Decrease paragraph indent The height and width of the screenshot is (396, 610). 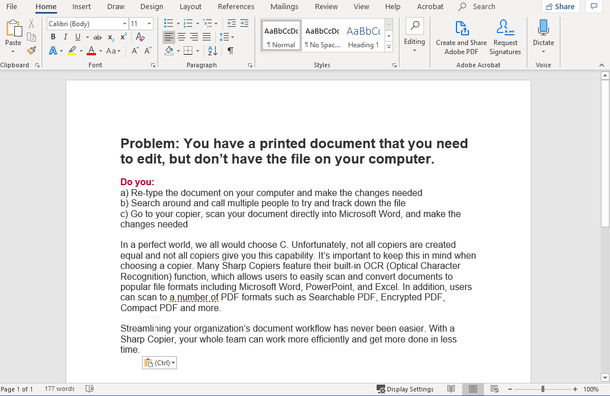click(x=232, y=24)
